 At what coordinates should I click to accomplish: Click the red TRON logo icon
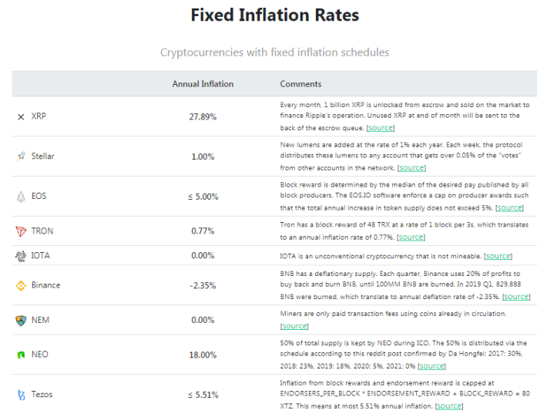pos(21,231)
